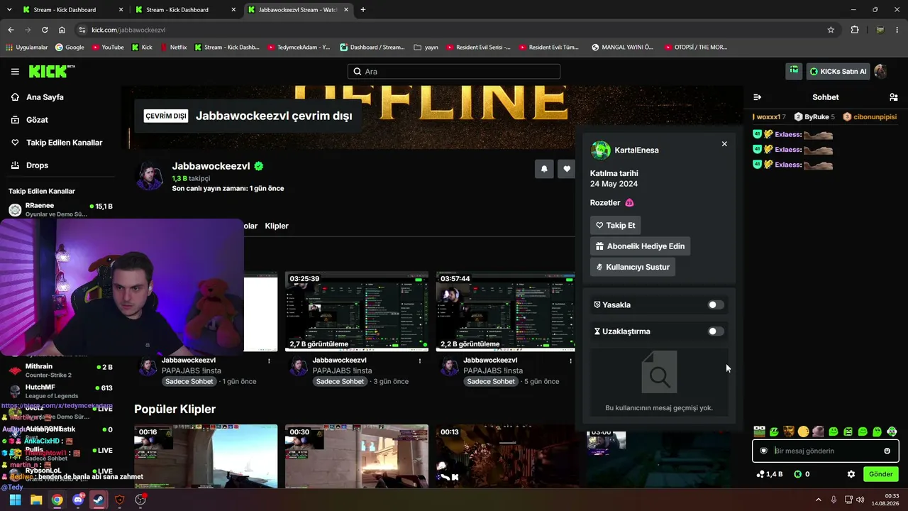Go to the browser home page

coord(62,30)
